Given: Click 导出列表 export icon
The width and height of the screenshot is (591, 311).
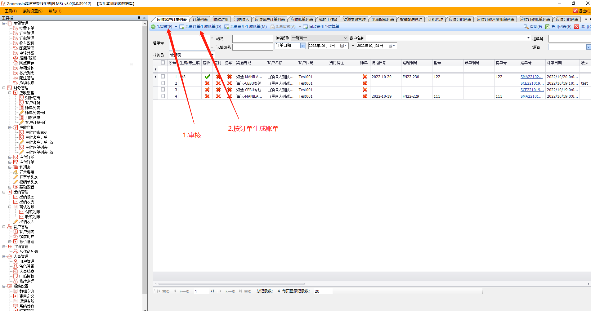Looking at the screenshot, I should click(548, 27).
